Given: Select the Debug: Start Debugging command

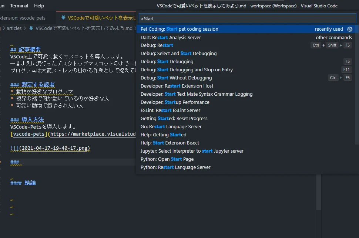Looking at the screenshot, I should [x=167, y=61].
